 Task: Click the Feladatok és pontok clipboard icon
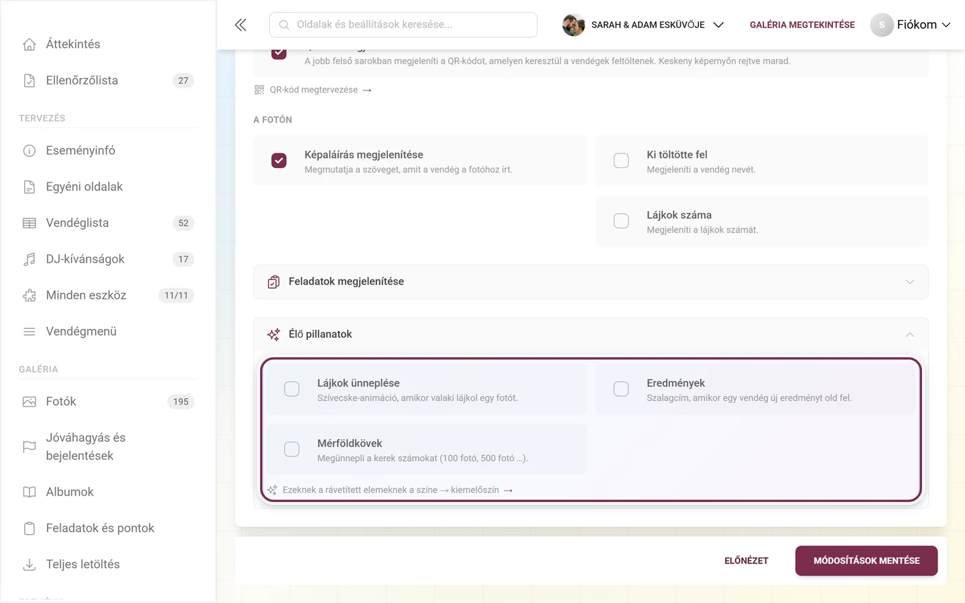(x=29, y=529)
